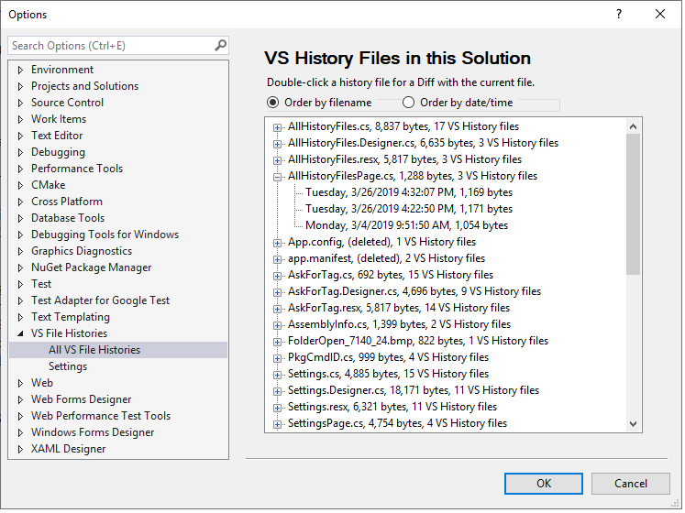Select Order by date/time radio button
The height and width of the screenshot is (513, 685).
point(408,103)
